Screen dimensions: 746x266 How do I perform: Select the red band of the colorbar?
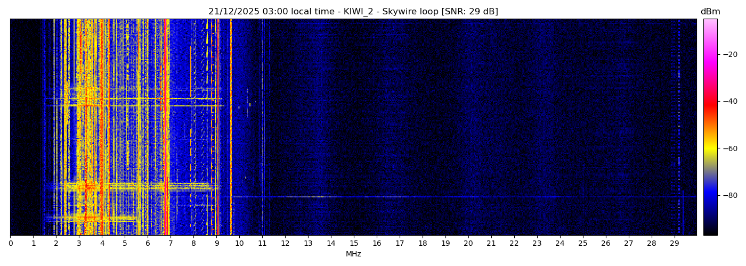[710, 104]
